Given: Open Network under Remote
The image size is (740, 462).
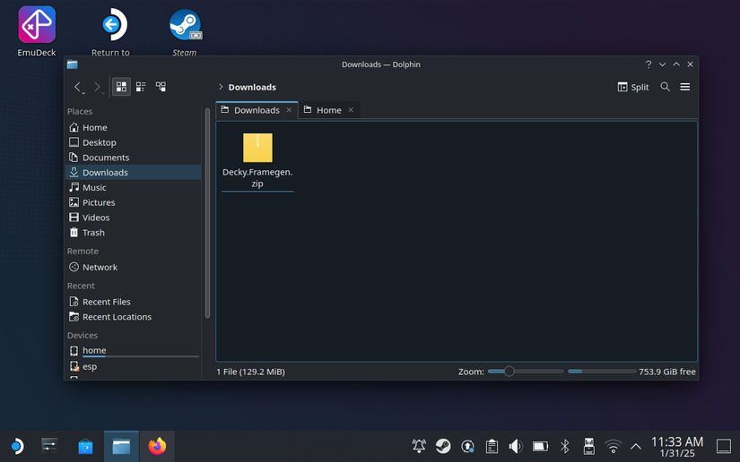Looking at the screenshot, I should pos(100,267).
